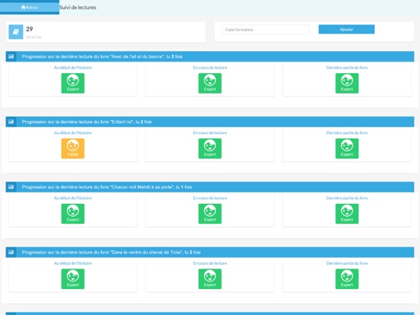Click 'Dernière partie du livre' label for 'Enfant roi'
The image size is (420, 315).
click(347, 132)
